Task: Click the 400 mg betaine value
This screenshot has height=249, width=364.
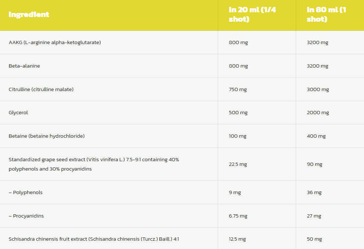Action: pyautogui.click(x=316, y=136)
